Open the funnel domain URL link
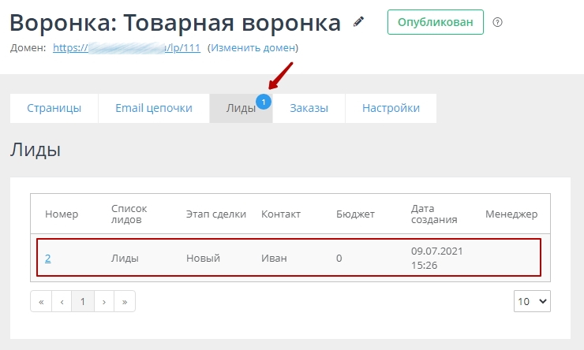 pos(126,48)
